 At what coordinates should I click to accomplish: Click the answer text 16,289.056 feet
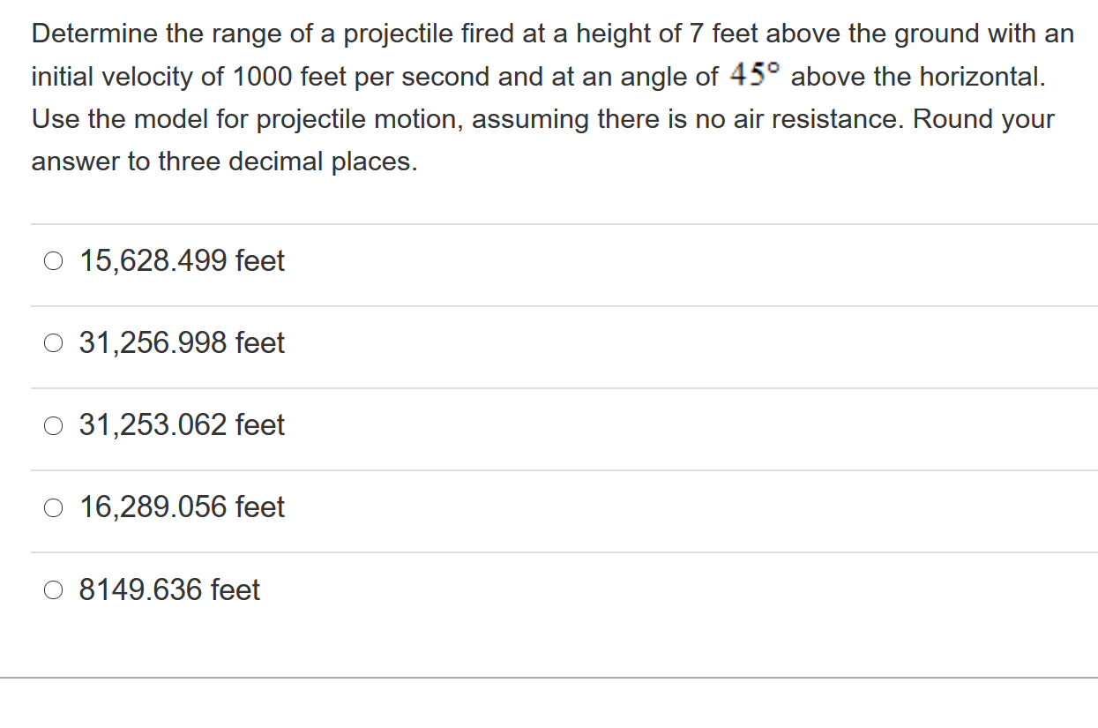(x=181, y=507)
